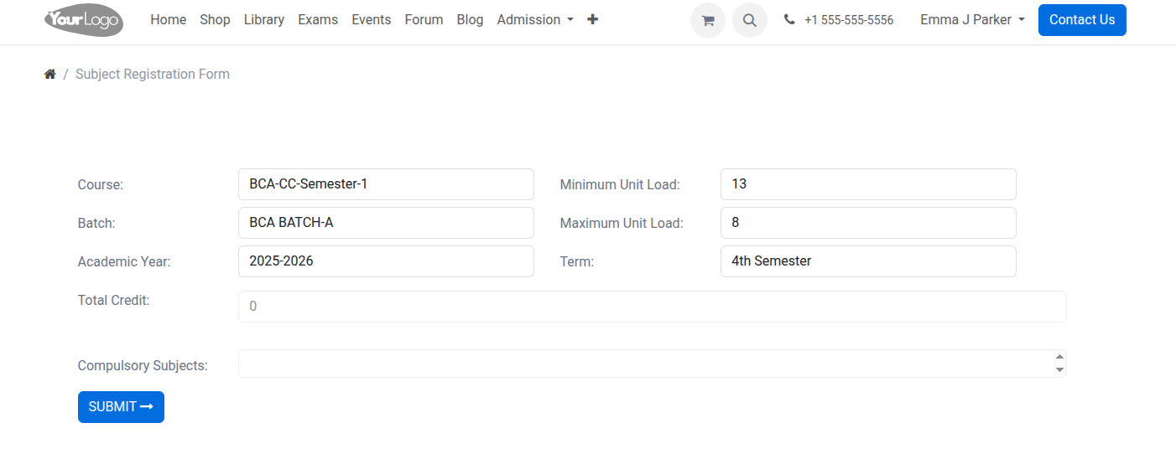Viewport: 1176px width, 454px height.
Task: Click Subject Registration Form breadcrumb text
Action: (x=153, y=74)
